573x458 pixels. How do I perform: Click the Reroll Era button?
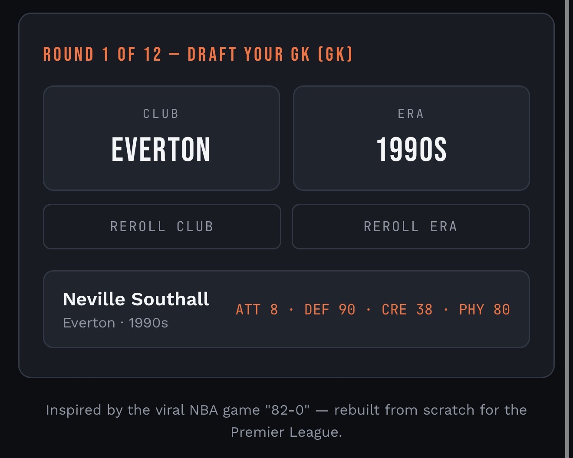tap(411, 226)
